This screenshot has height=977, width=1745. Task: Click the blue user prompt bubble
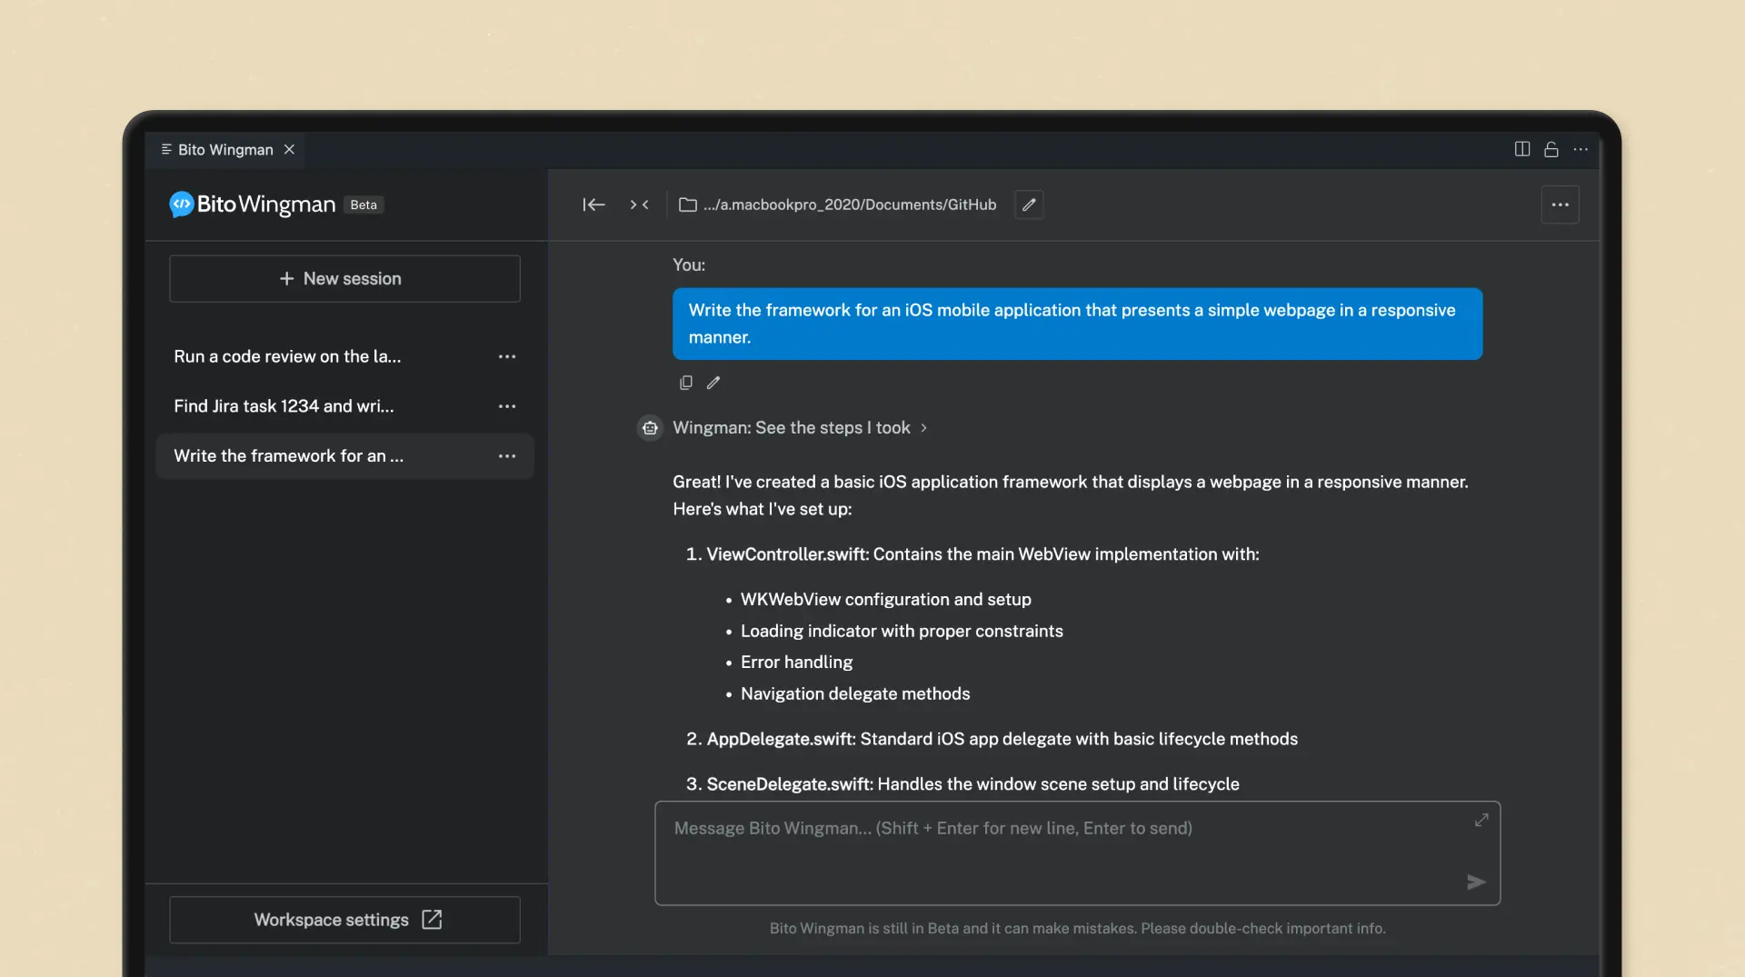click(1077, 324)
